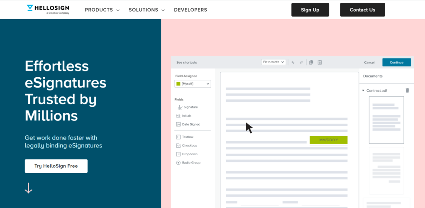Click the redo arrow icon
This screenshot has width=425, height=208.
pos(301,62)
